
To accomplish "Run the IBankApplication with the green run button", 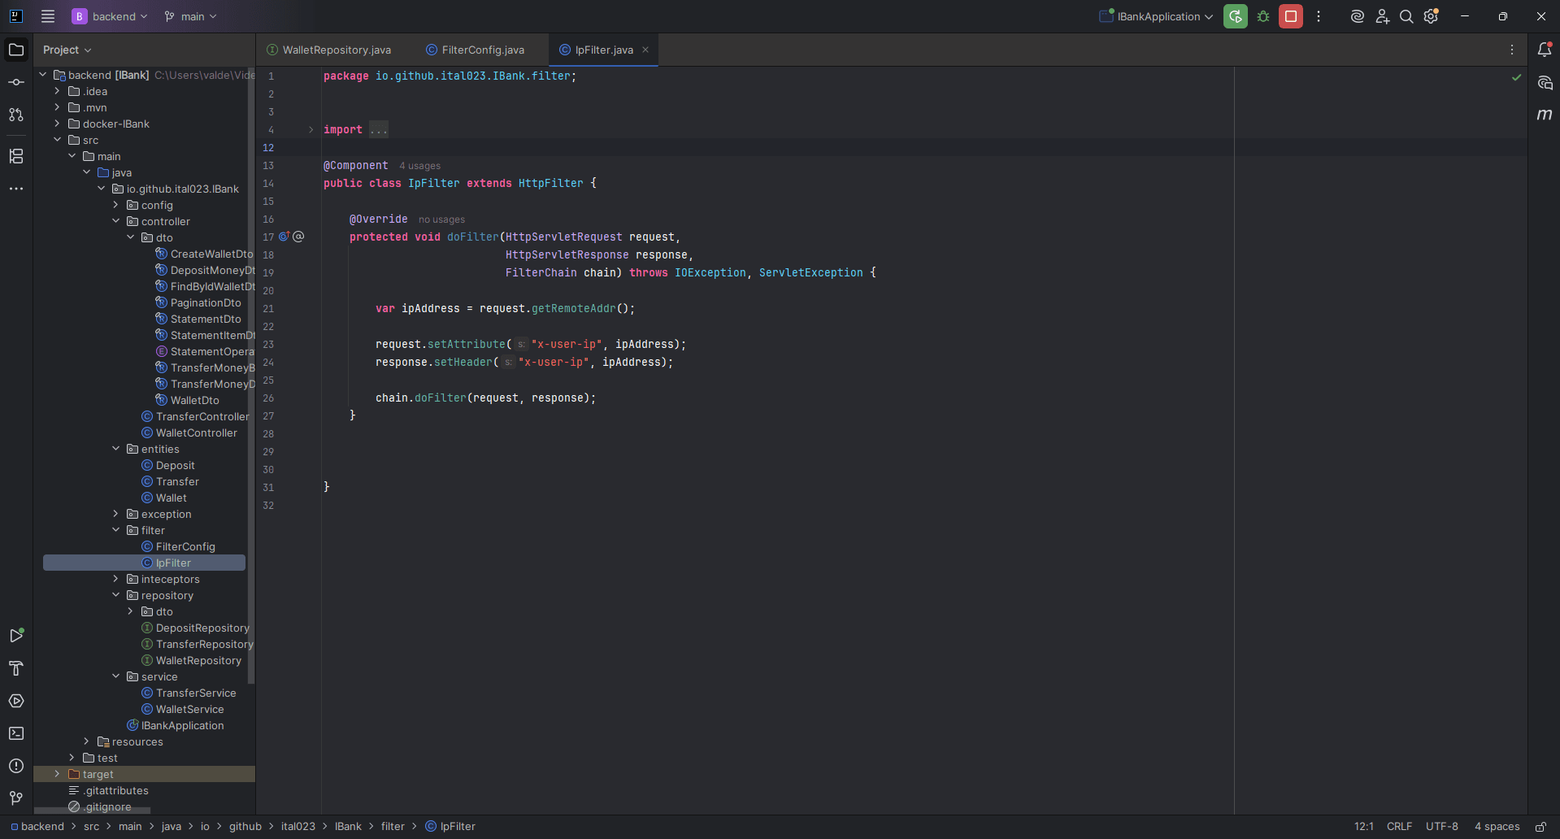I will pos(1234,16).
